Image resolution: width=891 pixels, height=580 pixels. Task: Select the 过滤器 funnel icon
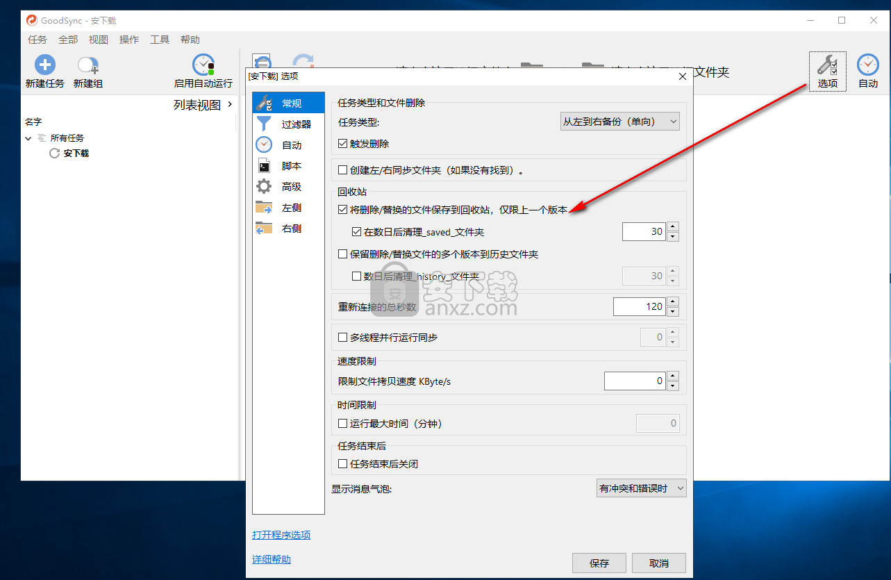click(265, 124)
